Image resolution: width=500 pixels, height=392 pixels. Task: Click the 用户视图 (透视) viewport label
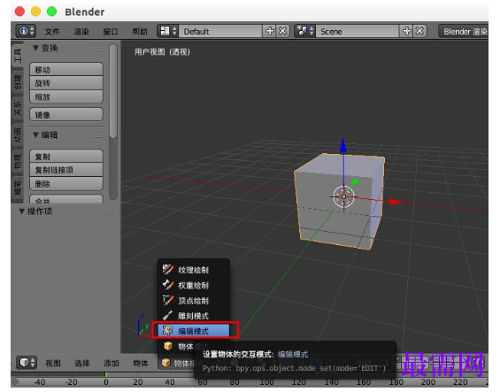[162, 51]
